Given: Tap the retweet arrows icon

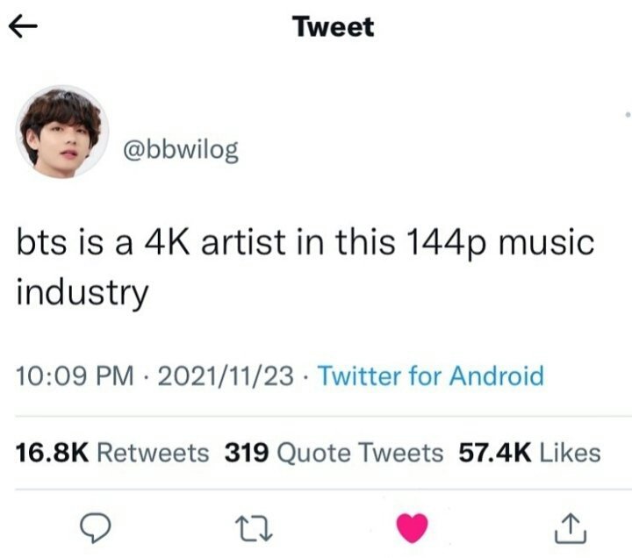Looking at the screenshot, I should 254,529.
